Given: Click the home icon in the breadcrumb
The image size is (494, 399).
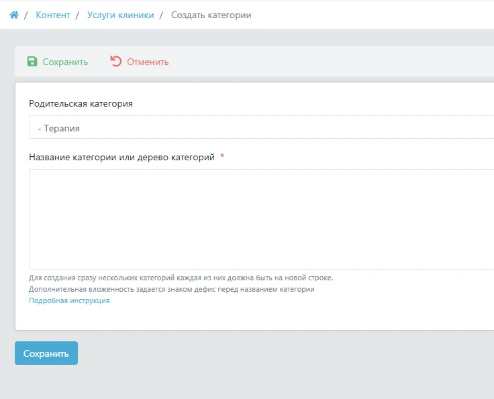Looking at the screenshot, I should click(x=13, y=15).
